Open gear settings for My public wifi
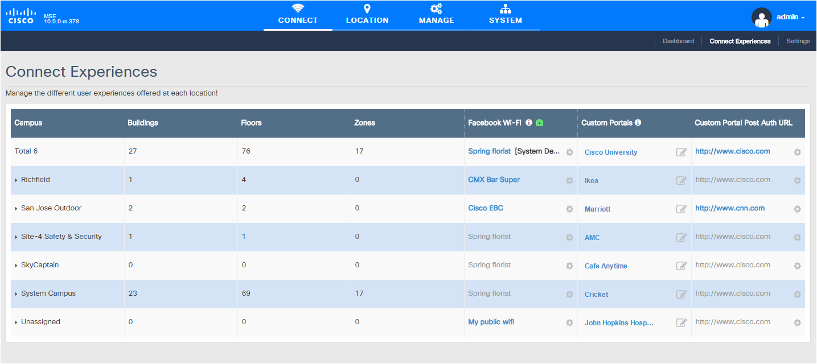 click(x=569, y=323)
